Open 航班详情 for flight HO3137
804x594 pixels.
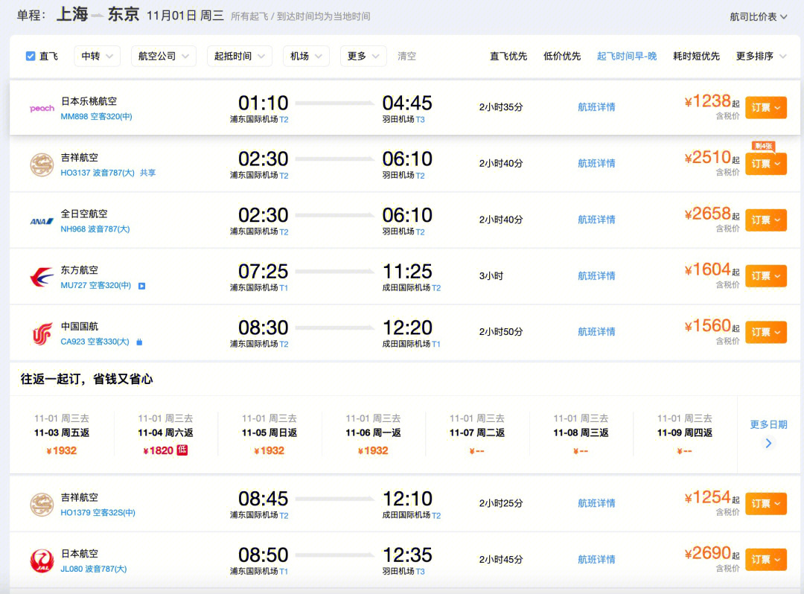pyautogui.click(x=596, y=164)
